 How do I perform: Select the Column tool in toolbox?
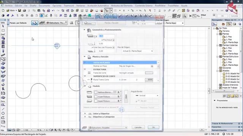click(x=3, y=51)
